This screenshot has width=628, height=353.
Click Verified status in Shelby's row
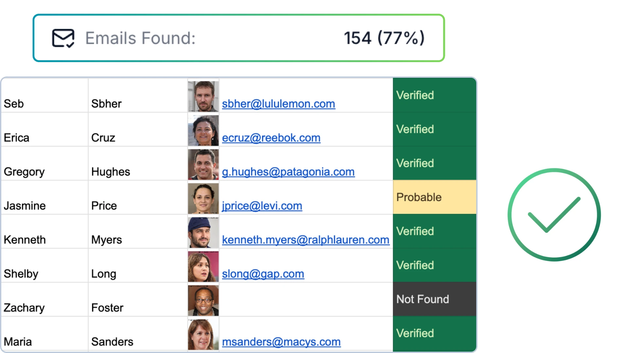tap(434, 265)
